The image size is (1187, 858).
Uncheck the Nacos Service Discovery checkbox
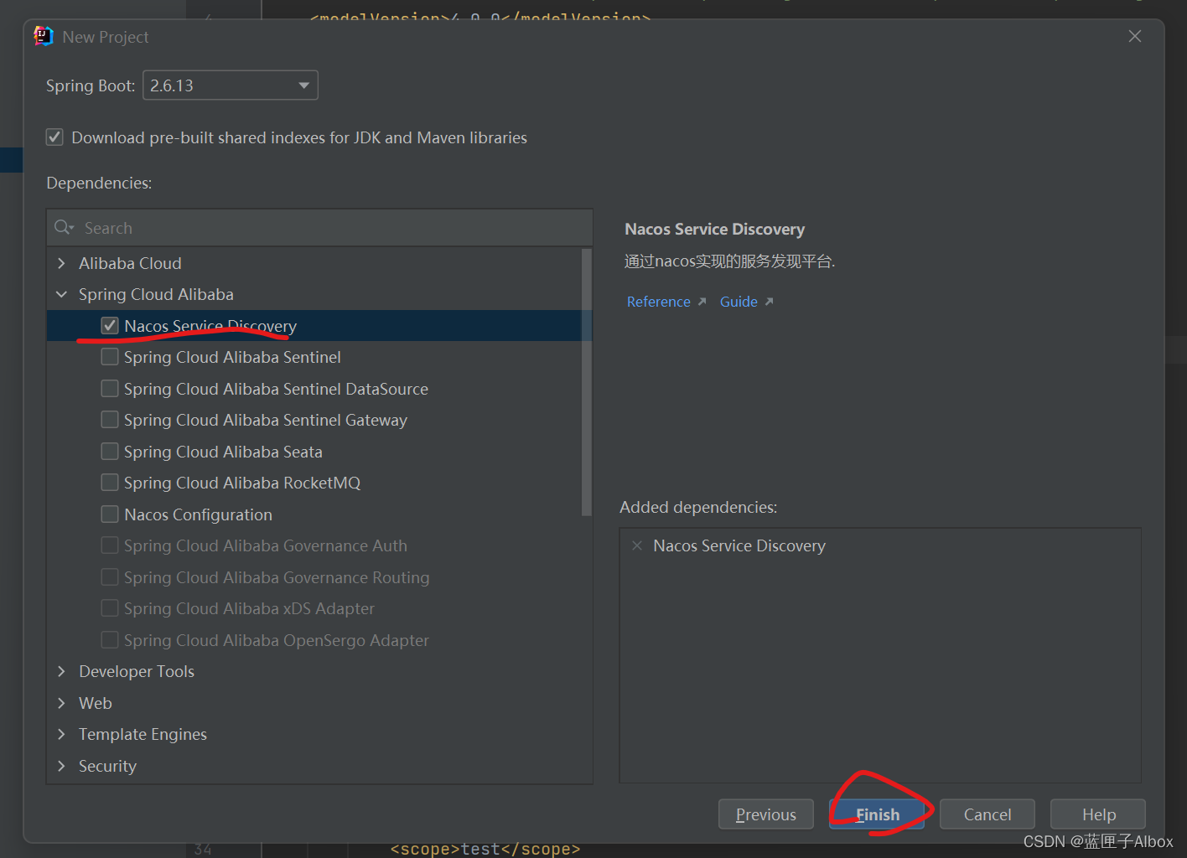pyautogui.click(x=110, y=326)
